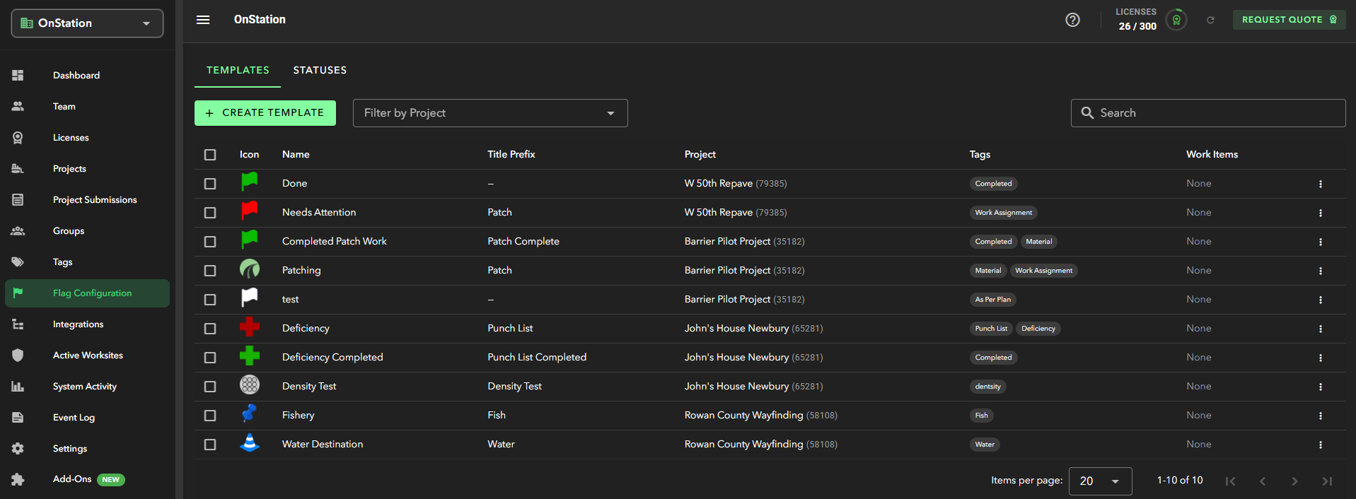Viewport: 1356px width, 499px height.
Task: Click the Settings gear sidebar icon
Action: [x=18, y=448]
